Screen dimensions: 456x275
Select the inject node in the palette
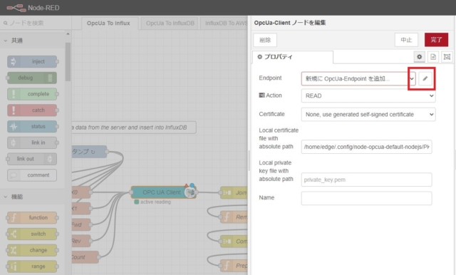pyautogui.click(x=32, y=62)
